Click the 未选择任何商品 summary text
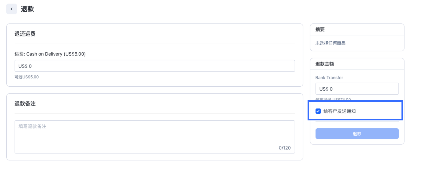 point(330,43)
